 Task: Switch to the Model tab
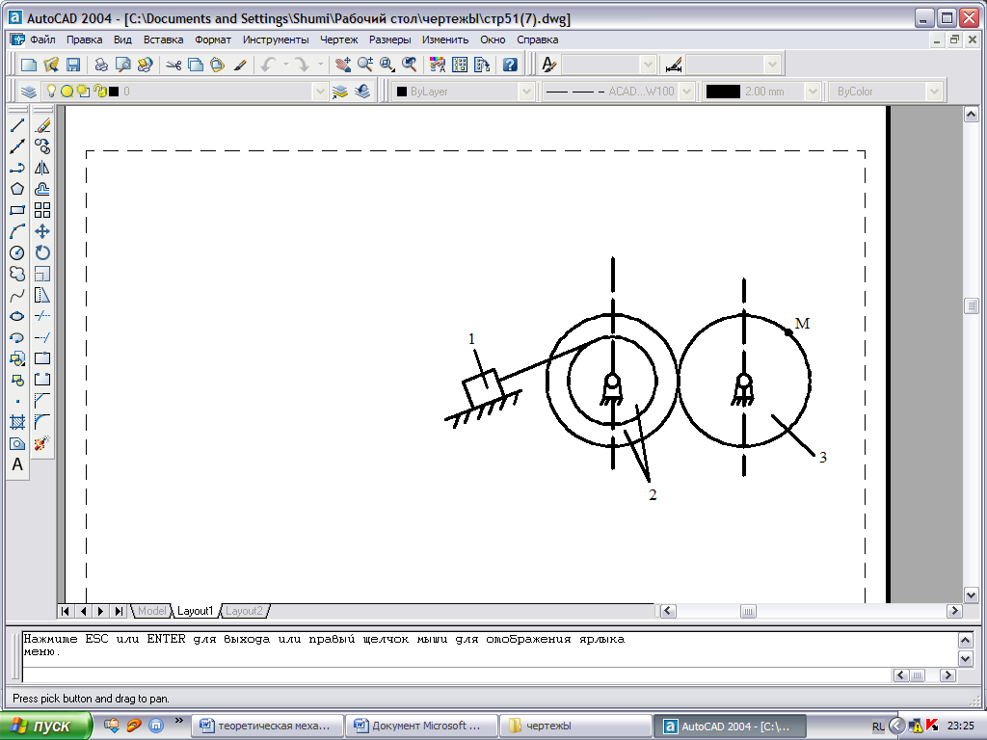[x=151, y=610]
